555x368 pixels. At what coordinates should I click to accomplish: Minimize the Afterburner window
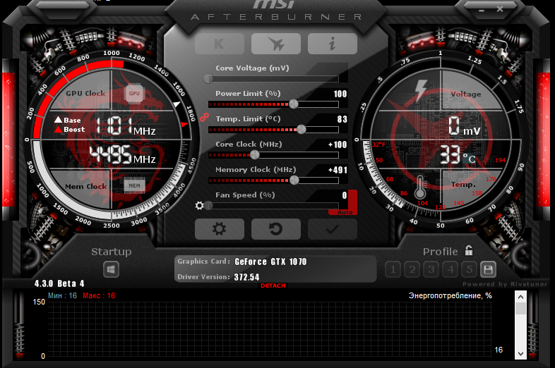(x=482, y=11)
